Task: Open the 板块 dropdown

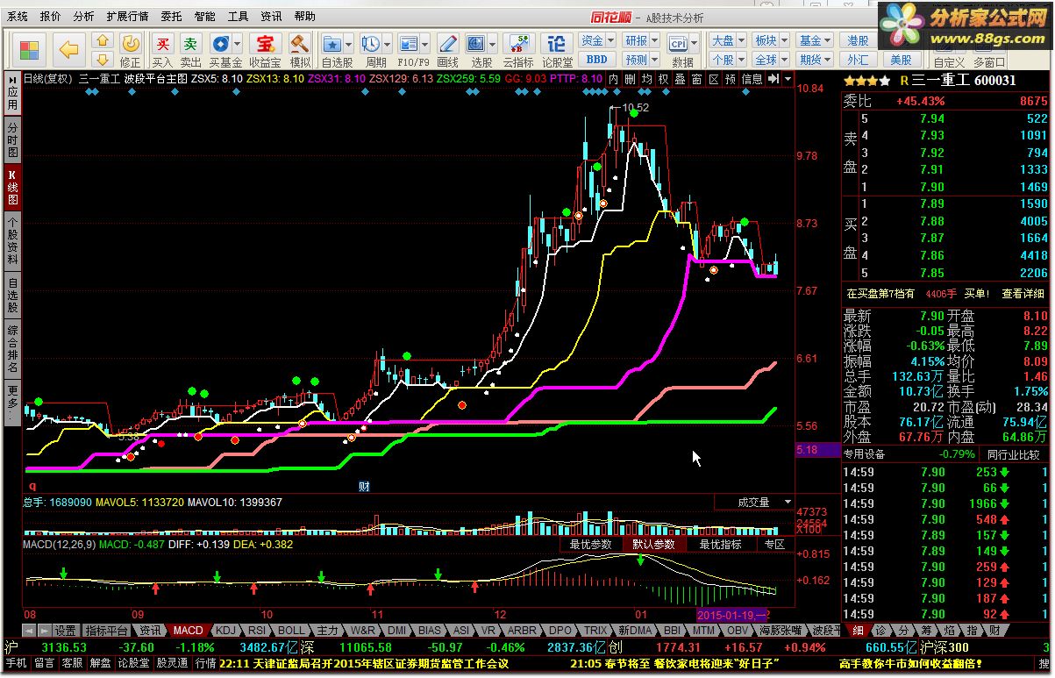Action: click(771, 40)
